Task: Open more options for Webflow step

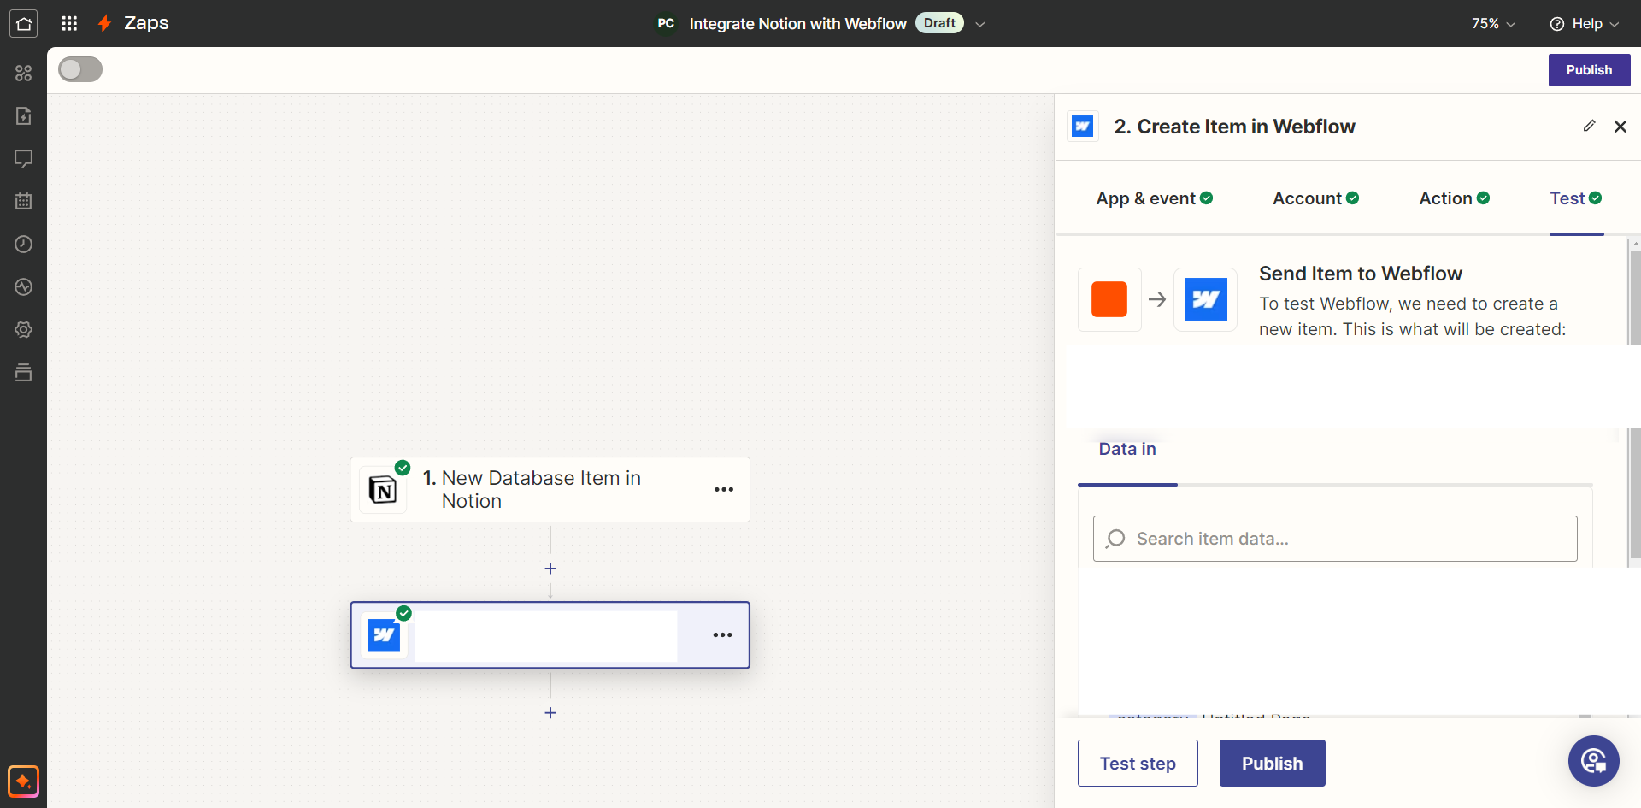Action: click(723, 634)
